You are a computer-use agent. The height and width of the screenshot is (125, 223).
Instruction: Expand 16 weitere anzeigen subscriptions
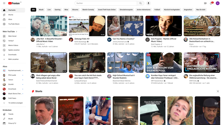tap(13, 103)
